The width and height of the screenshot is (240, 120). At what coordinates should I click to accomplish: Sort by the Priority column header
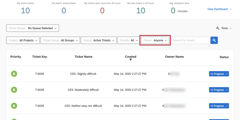[16, 57]
